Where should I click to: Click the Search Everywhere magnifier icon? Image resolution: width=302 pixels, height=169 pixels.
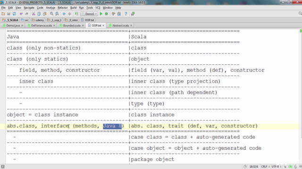click(300, 14)
